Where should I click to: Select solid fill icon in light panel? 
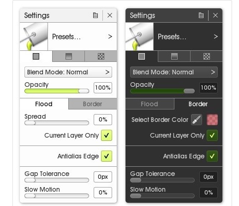[x=36, y=56]
